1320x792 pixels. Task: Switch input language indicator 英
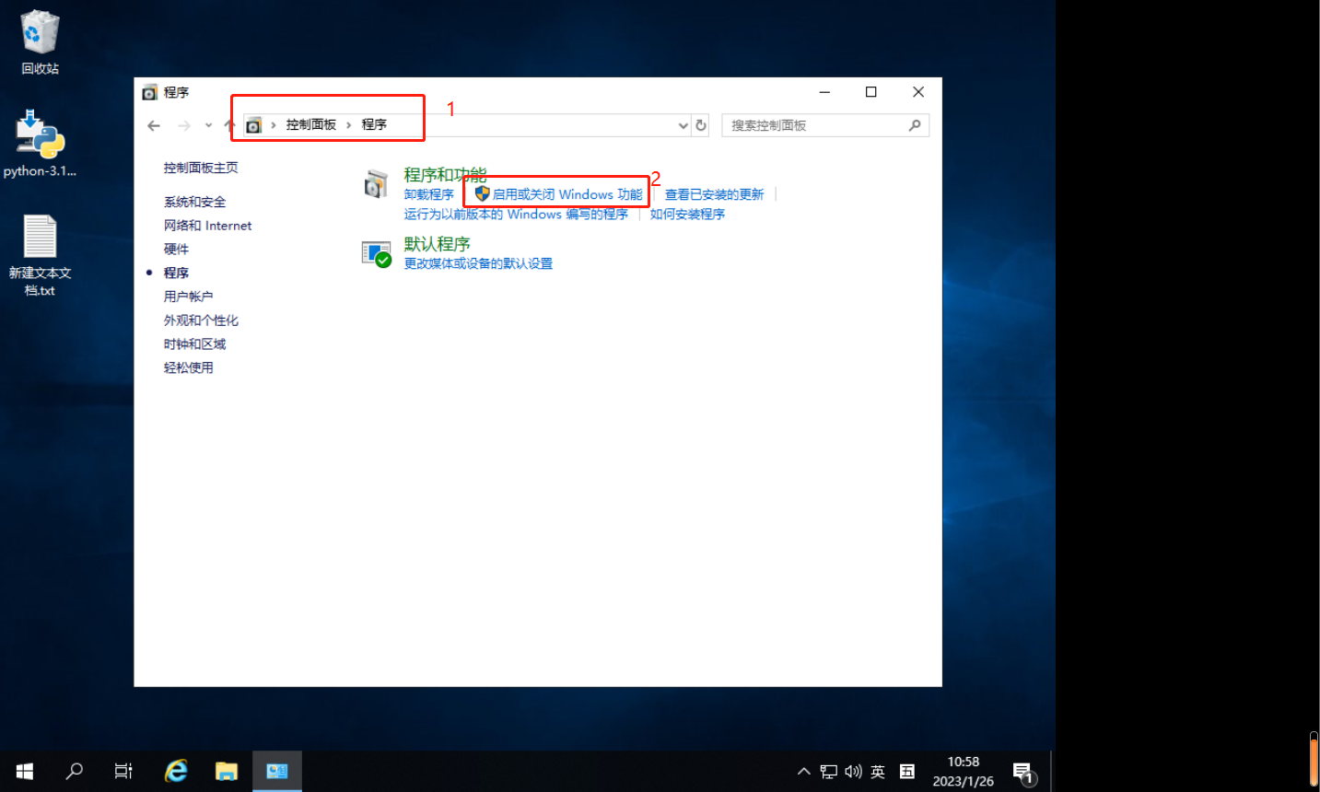tap(878, 772)
